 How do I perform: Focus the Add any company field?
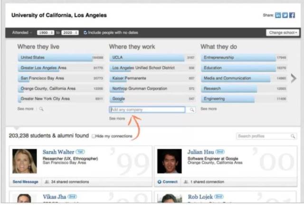pos(147,110)
